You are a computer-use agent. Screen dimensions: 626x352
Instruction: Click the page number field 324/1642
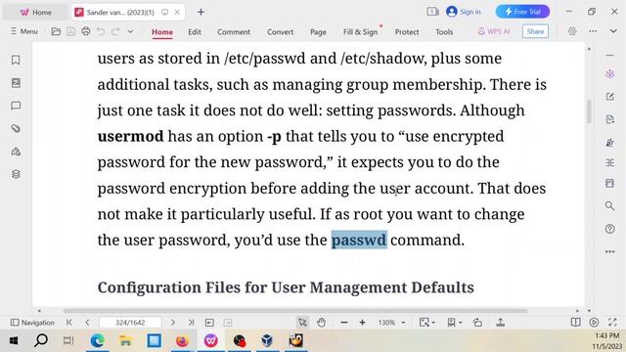(130, 323)
